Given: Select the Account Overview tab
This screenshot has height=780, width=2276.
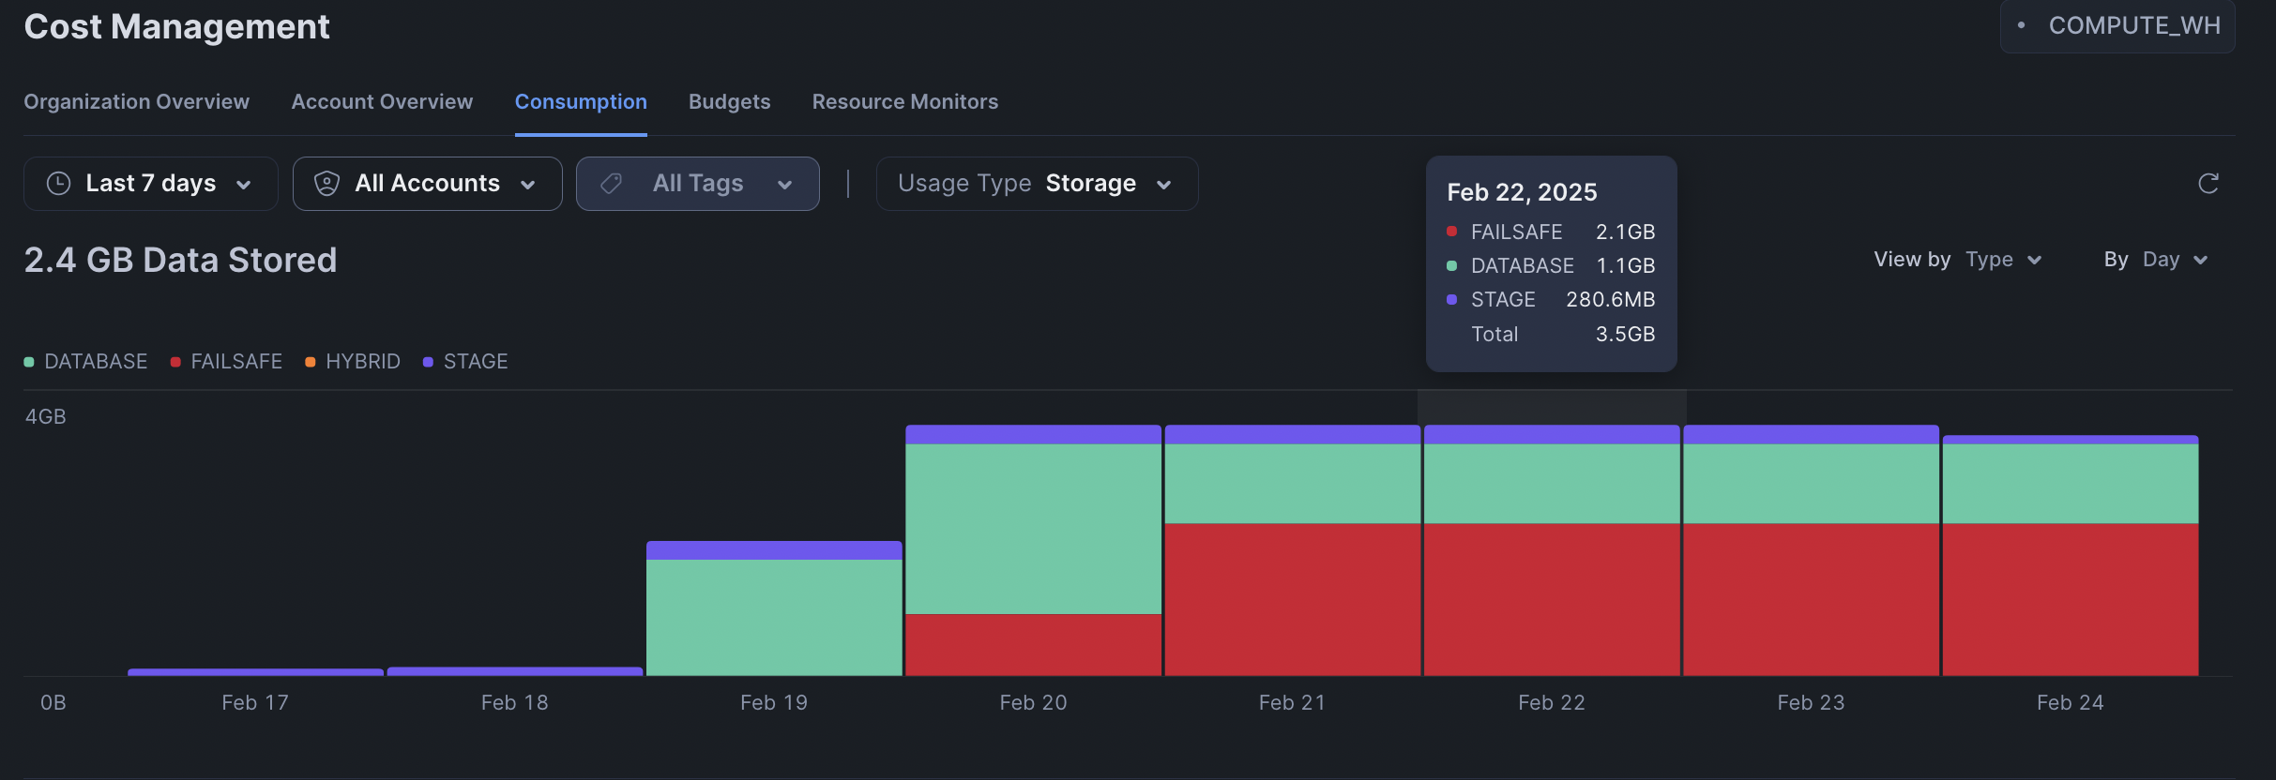Looking at the screenshot, I should pos(382,101).
